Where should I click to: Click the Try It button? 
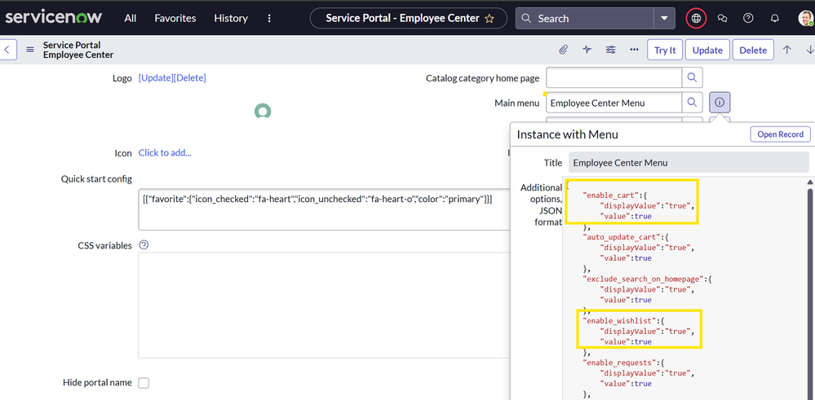coord(665,50)
